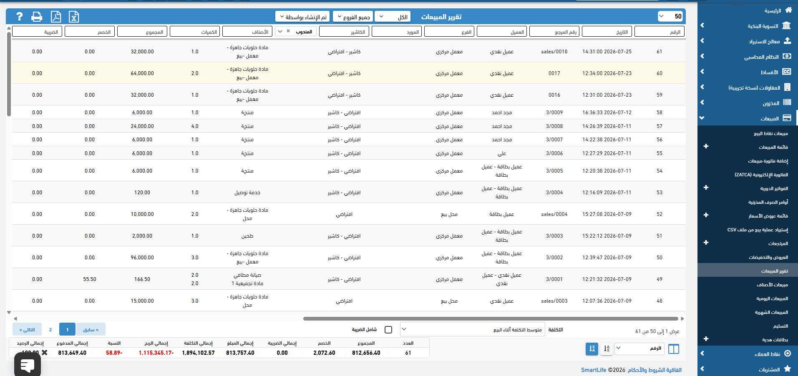Click the الأصناف column filter field

[x=247, y=31]
